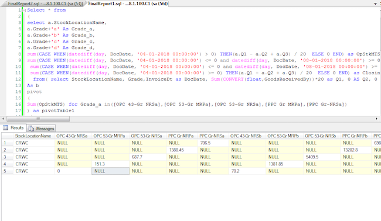The width and height of the screenshot is (381, 221).
Task: Click the CRWC cell in row 5
Action: point(34,171)
